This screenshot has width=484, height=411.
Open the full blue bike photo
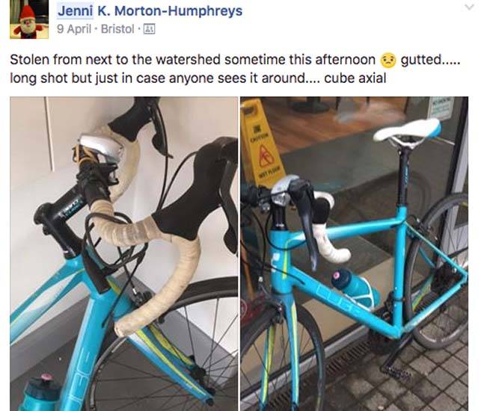tap(355, 254)
